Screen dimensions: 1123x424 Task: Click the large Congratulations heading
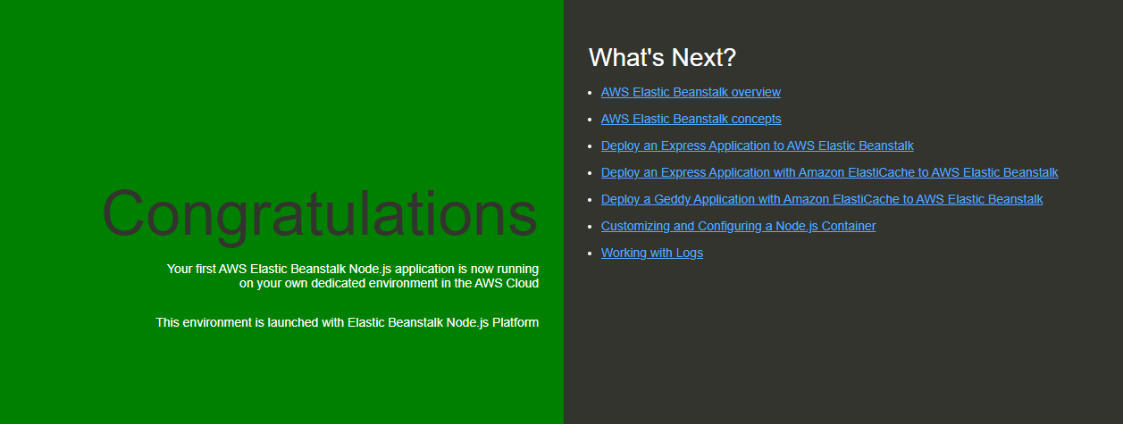point(319,214)
